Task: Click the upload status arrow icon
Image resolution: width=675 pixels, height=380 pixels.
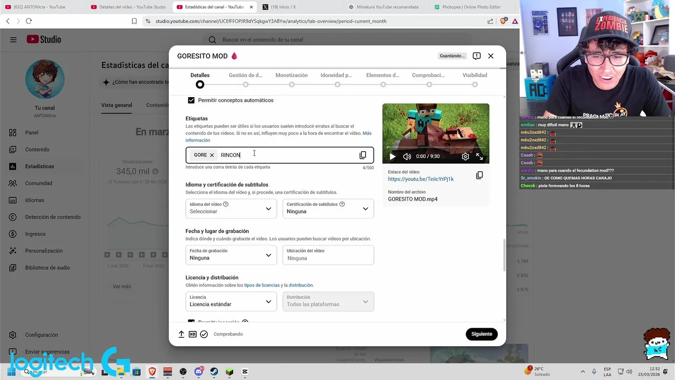Action: coord(181,334)
